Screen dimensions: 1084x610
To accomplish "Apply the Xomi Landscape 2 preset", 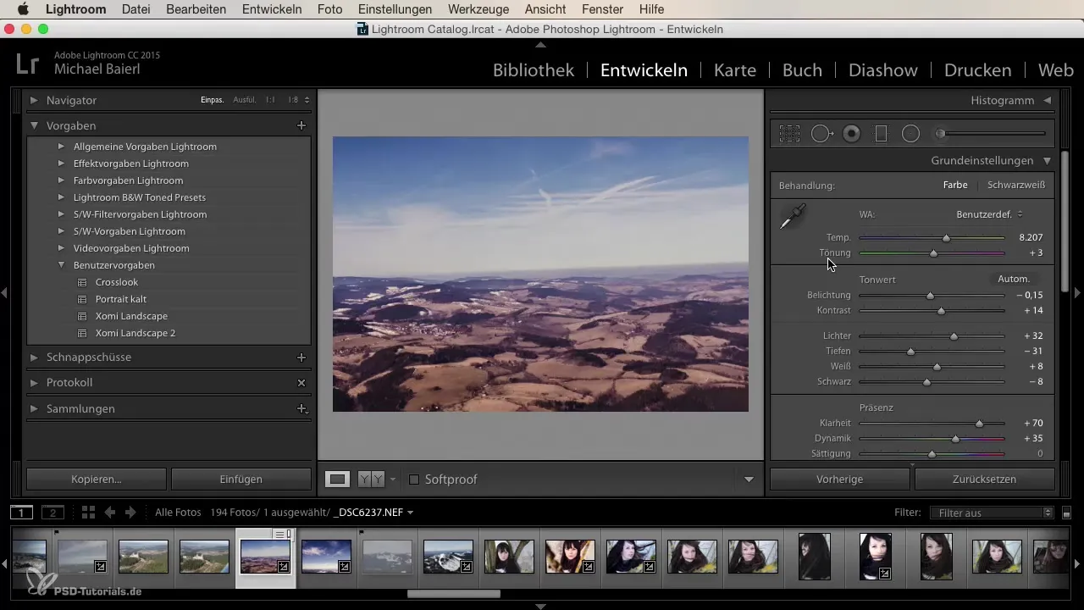I will (135, 333).
